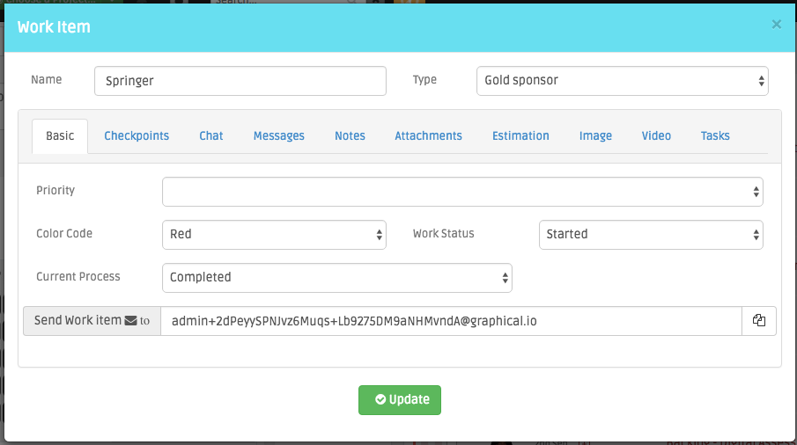Open the Current Process dropdown showing Completed

point(337,278)
